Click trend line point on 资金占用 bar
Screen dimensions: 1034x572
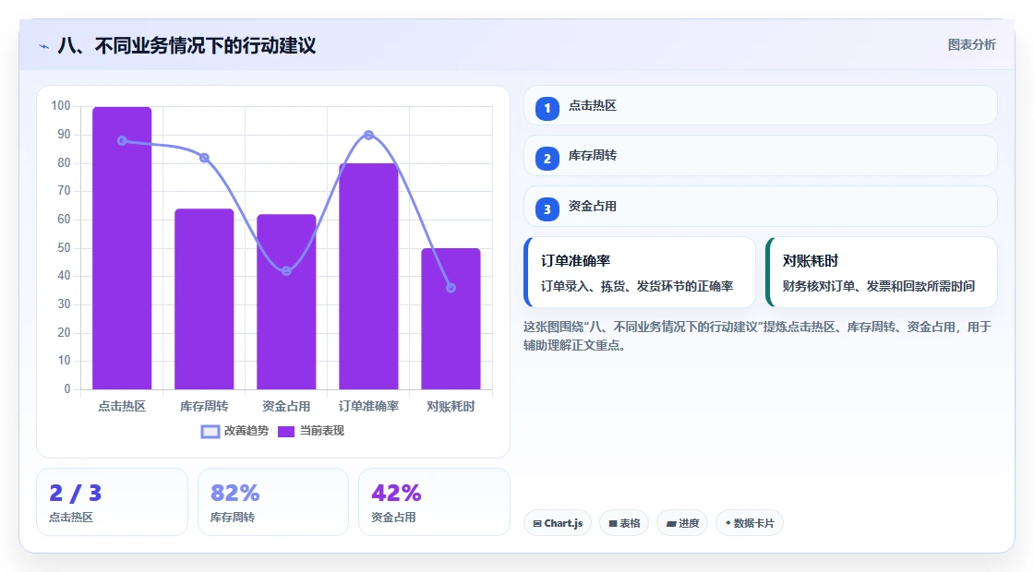coord(286,271)
